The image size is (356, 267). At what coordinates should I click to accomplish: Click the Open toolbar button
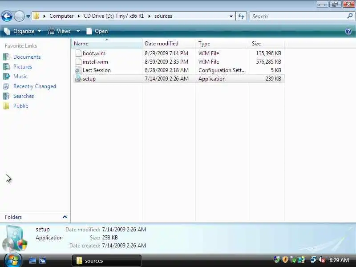pyautogui.click(x=97, y=31)
